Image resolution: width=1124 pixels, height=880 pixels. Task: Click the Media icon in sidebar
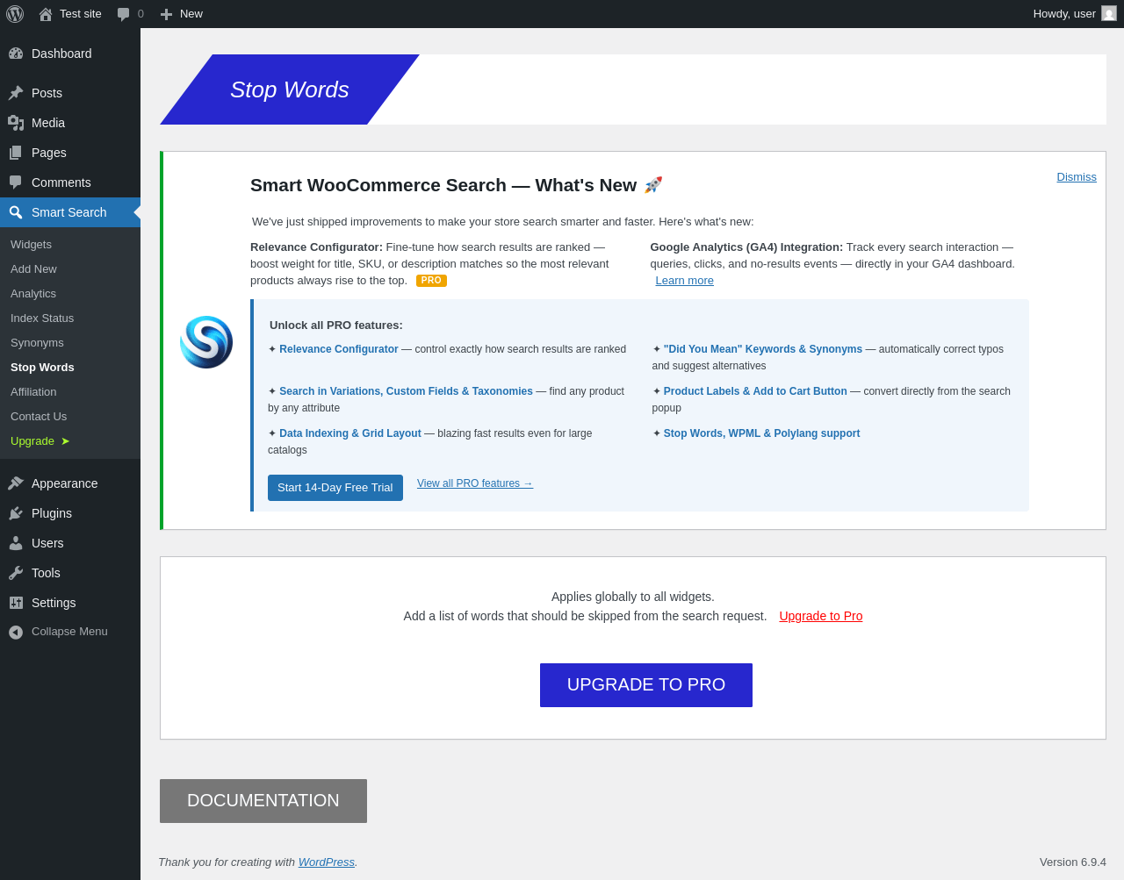click(16, 123)
